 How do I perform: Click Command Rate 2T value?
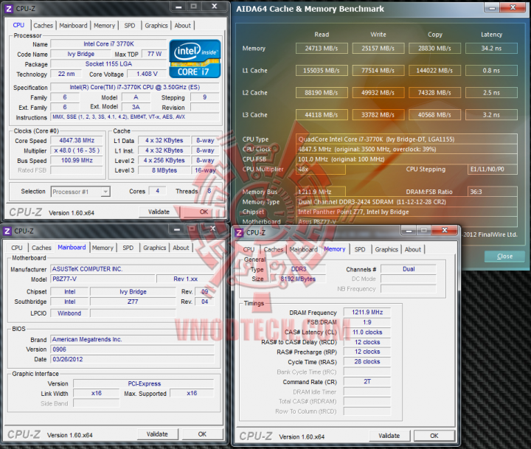pos(367,382)
